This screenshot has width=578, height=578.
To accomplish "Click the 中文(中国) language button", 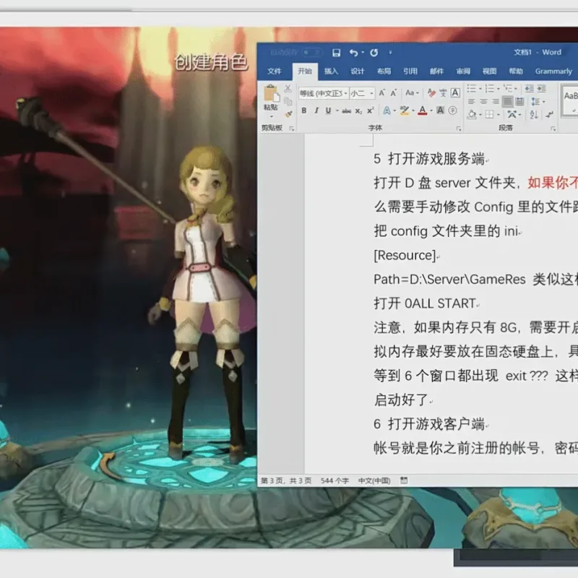I will (x=374, y=480).
